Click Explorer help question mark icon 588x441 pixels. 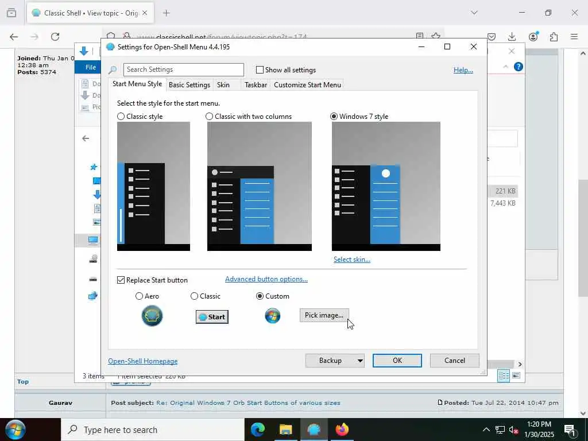(x=519, y=67)
